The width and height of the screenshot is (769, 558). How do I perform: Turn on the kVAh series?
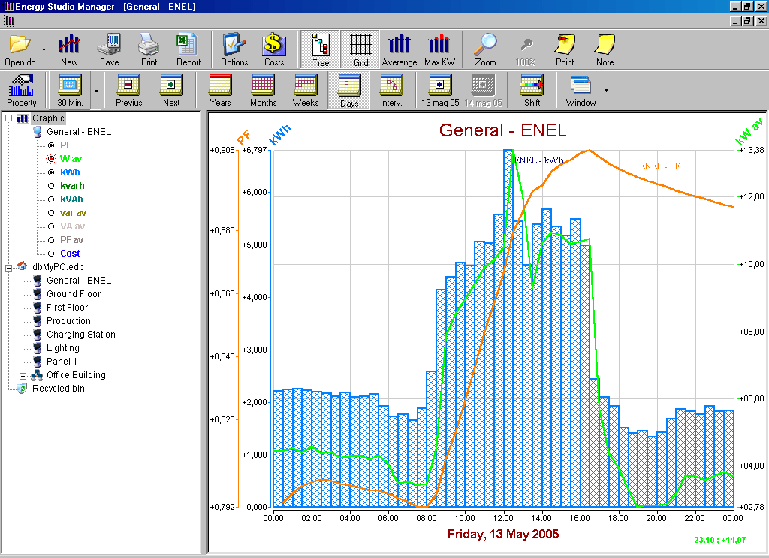coord(51,199)
